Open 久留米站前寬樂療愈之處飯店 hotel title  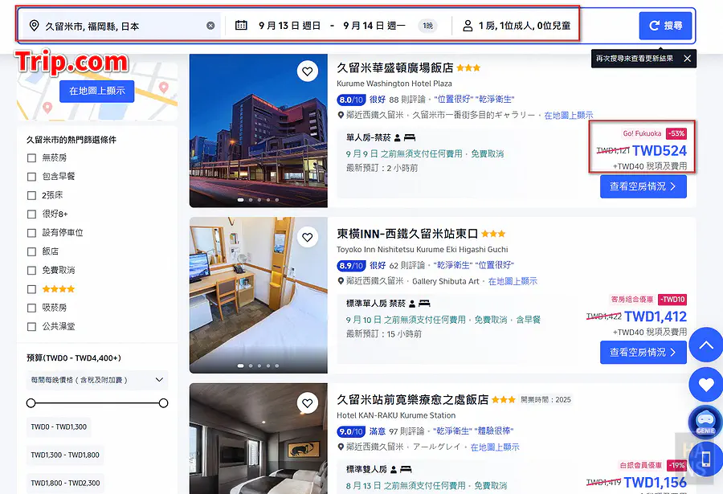(413, 399)
